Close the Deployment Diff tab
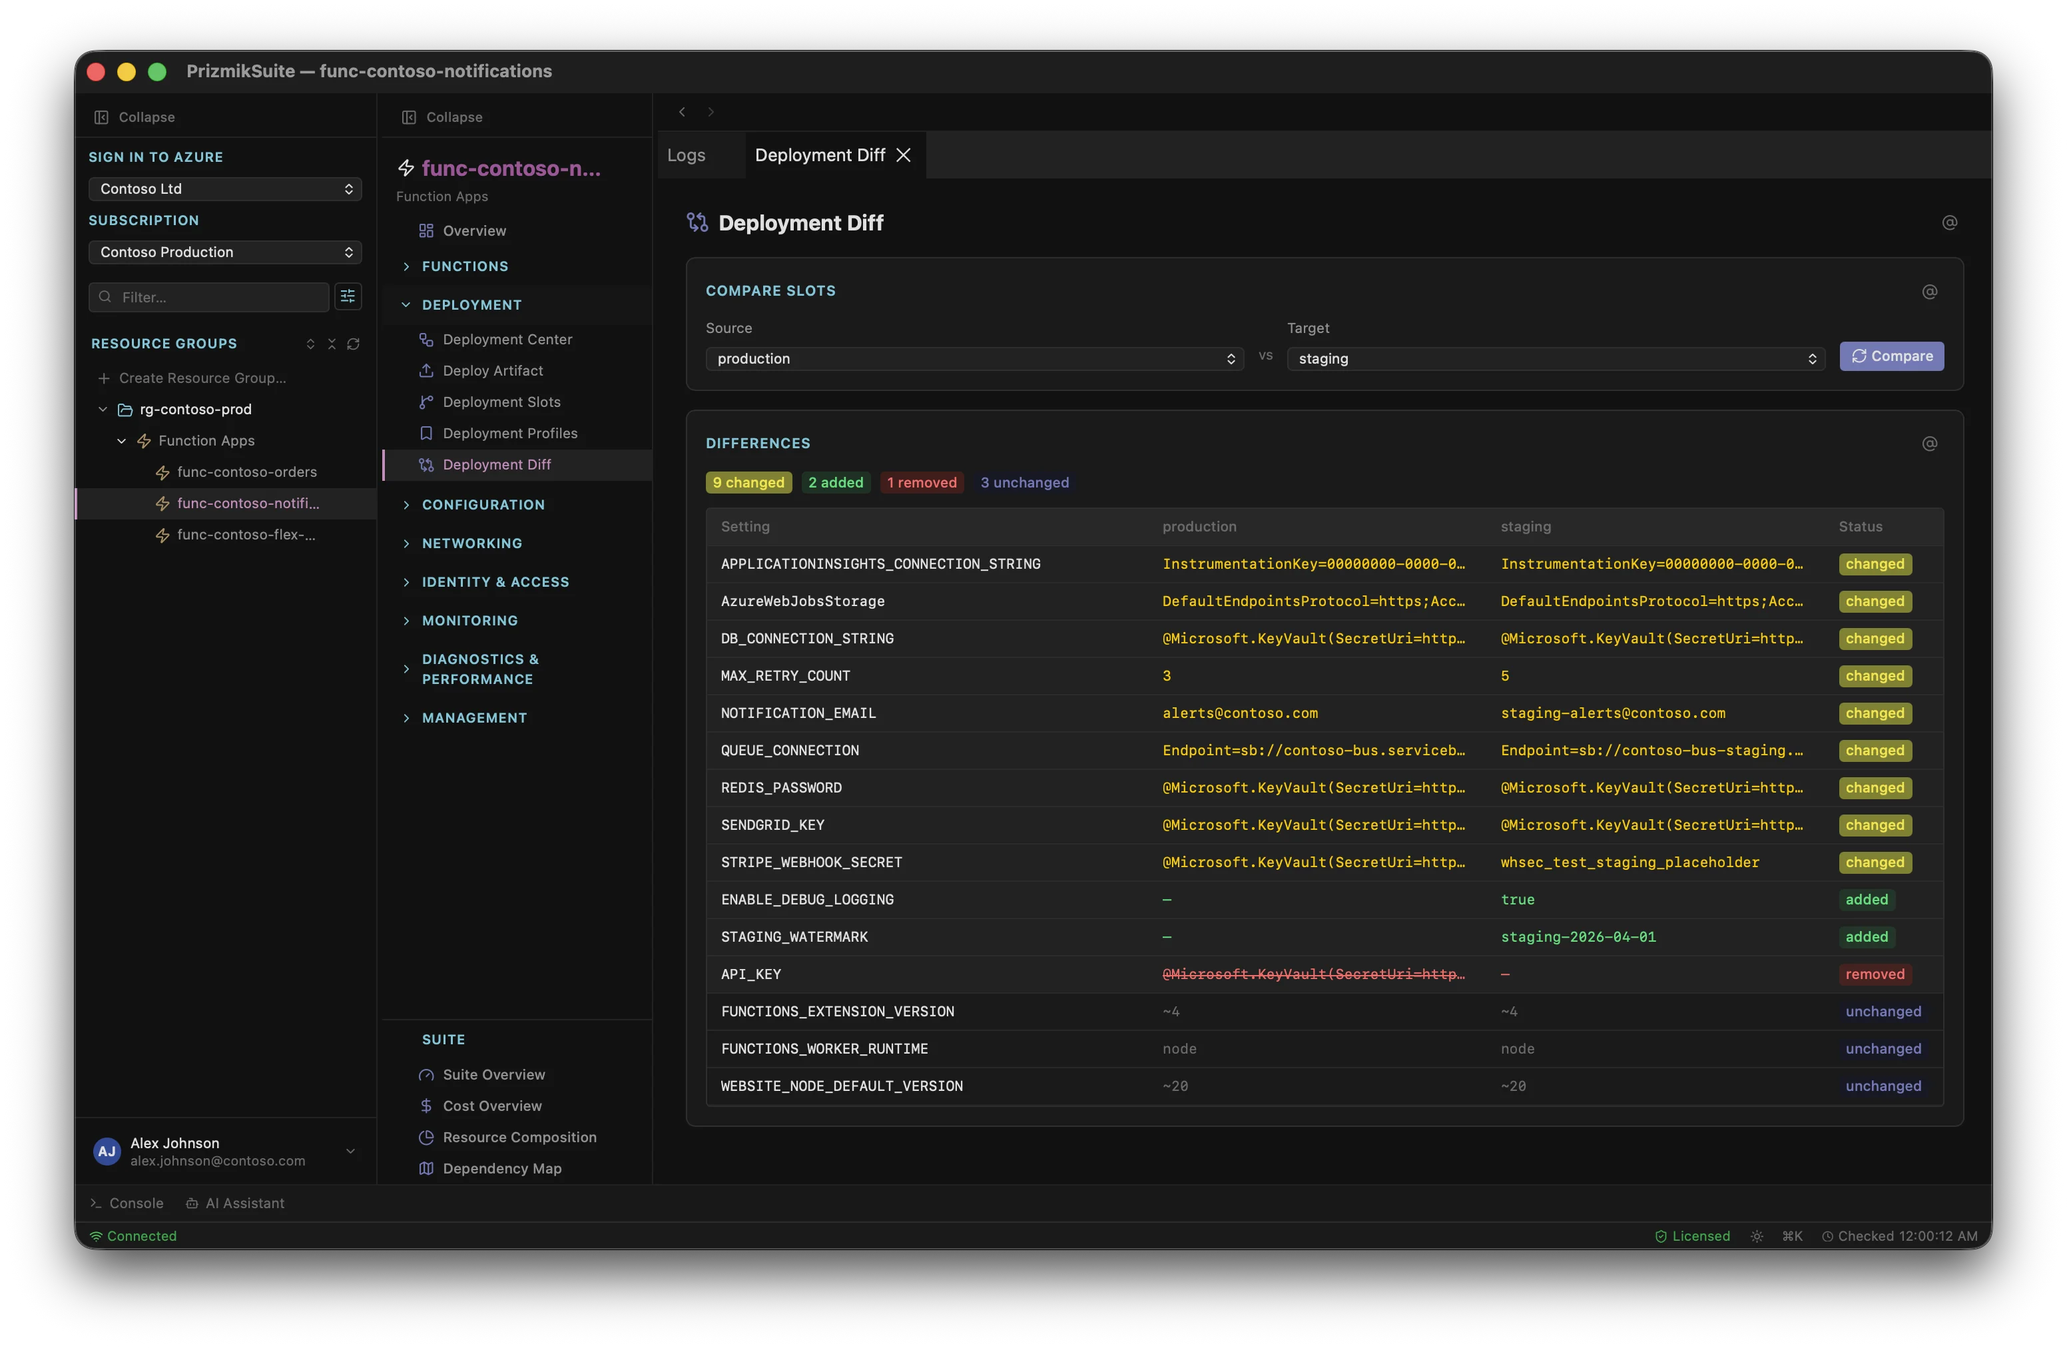The height and width of the screenshot is (1348, 2067). tap(903, 155)
